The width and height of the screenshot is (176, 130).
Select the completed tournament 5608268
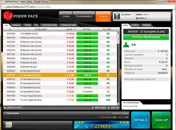60,92
